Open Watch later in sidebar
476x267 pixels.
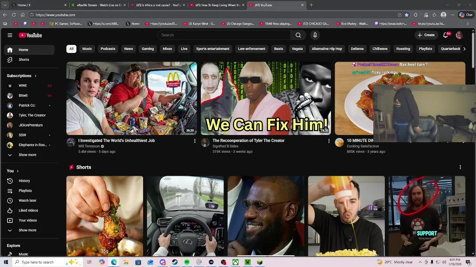click(28, 200)
